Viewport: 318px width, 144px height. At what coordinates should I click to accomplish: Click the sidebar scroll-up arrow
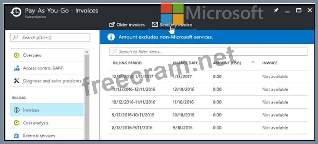point(87,52)
